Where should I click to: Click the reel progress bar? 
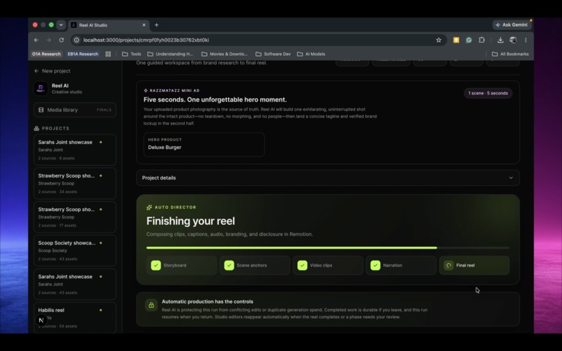[x=328, y=247]
